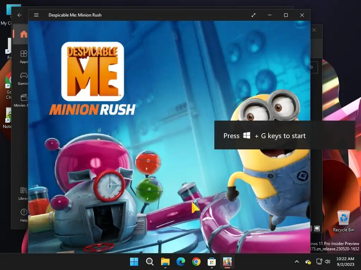Screen dimensions: 361x270
Task: Click the cloud sync warning tray icon
Action: point(308,262)
